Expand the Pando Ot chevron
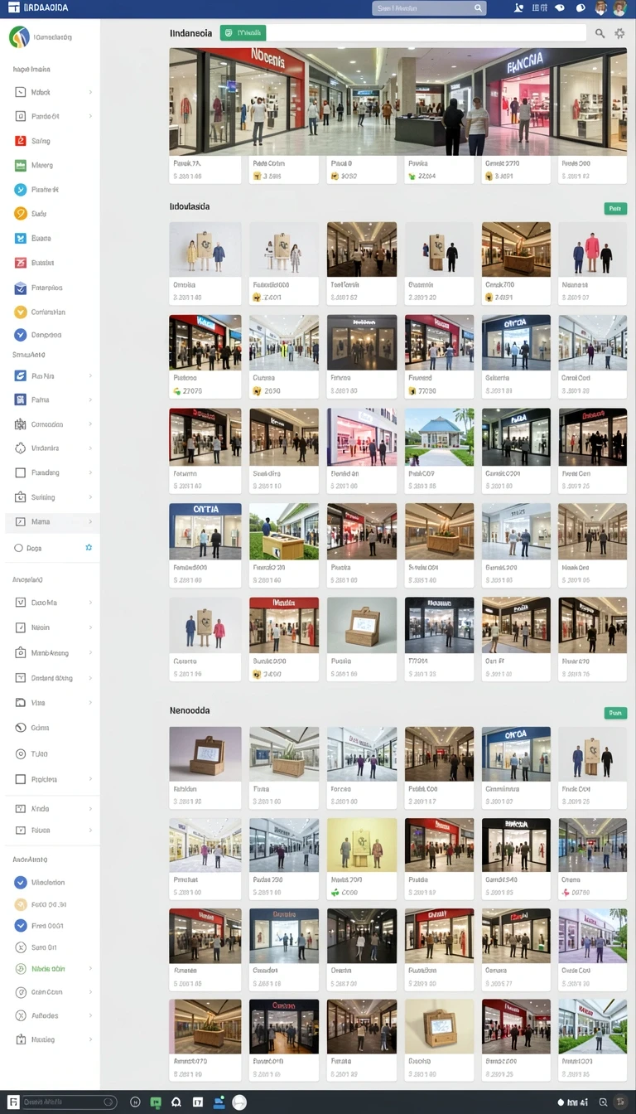 (90, 117)
